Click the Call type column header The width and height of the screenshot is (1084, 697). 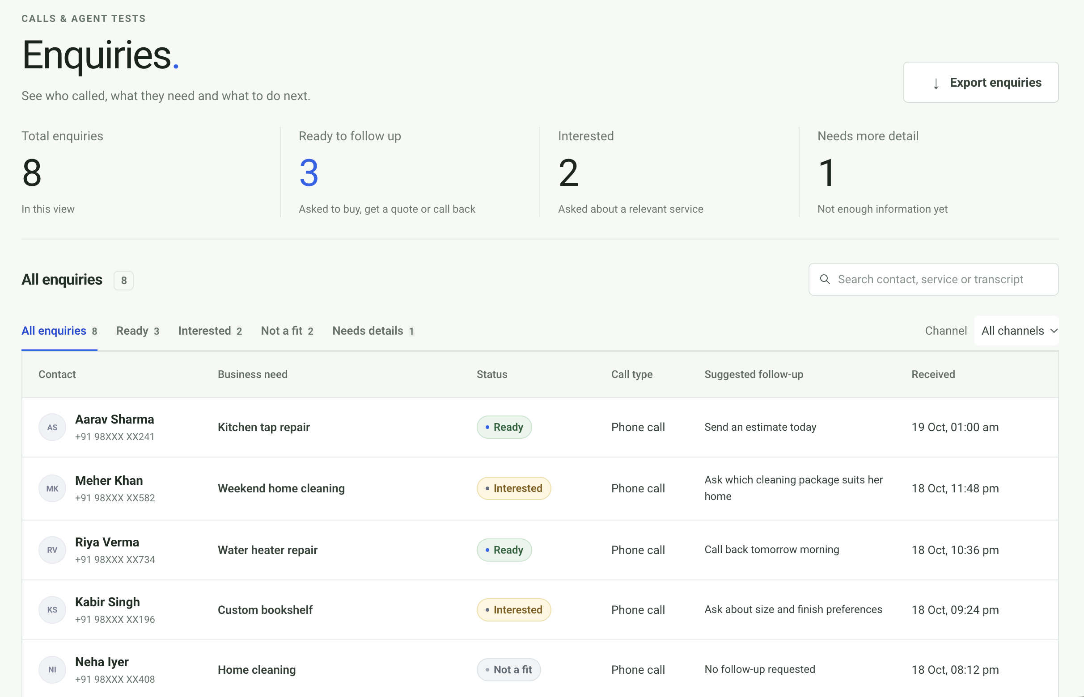[x=632, y=374]
